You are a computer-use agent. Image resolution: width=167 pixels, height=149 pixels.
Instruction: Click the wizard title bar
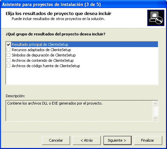tap(83, 4)
